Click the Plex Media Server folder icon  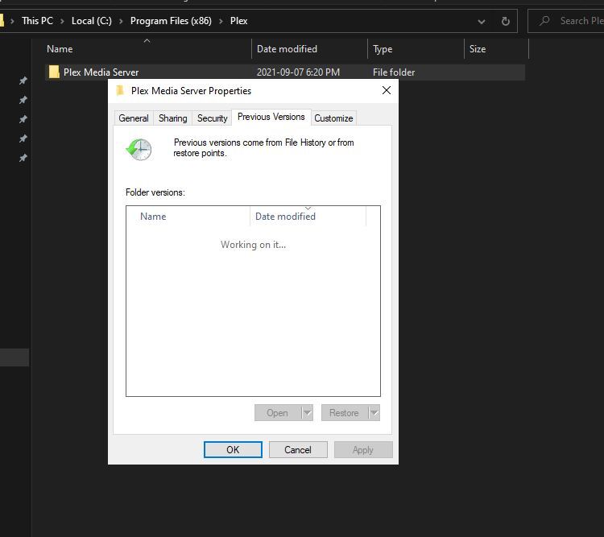(x=54, y=72)
